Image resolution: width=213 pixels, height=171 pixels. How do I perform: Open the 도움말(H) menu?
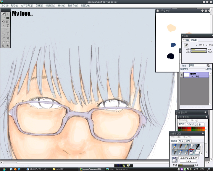tap(85, 5)
